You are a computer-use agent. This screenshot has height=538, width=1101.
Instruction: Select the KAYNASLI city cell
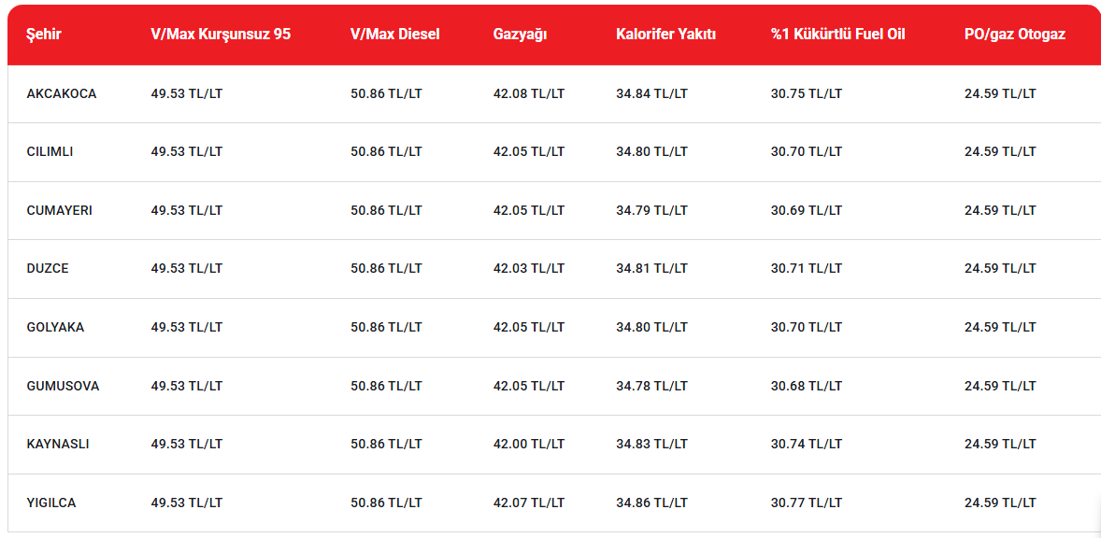(58, 445)
